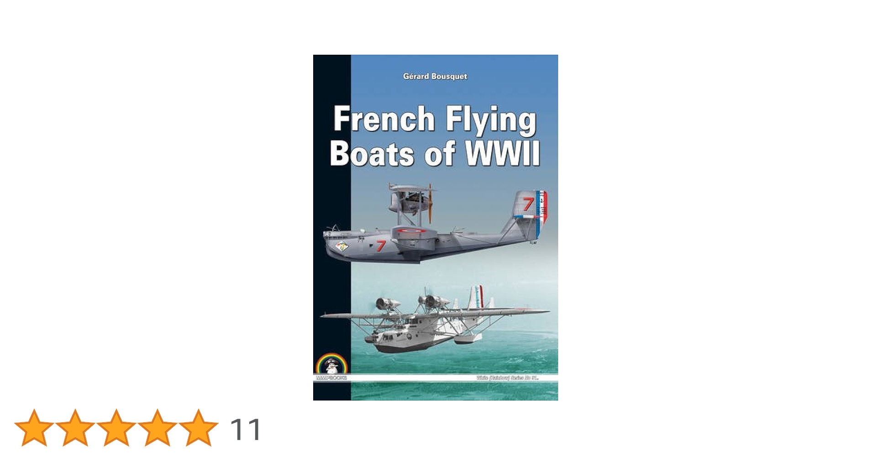
Task: Click the White (Rainbow) Series label text
Action: click(507, 378)
